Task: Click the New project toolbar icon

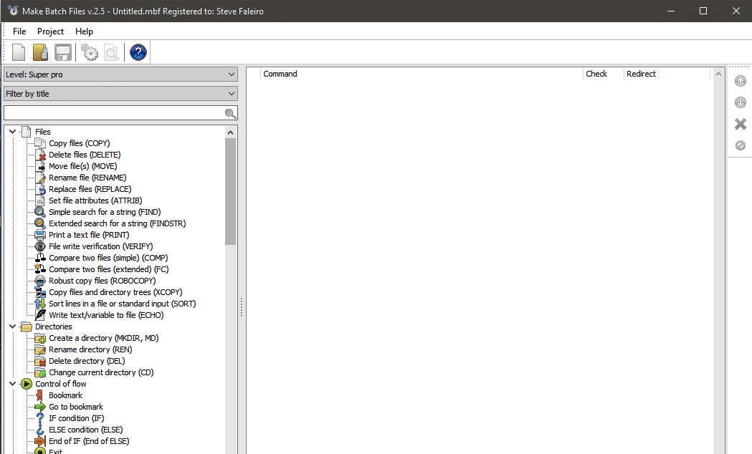Action: point(19,52)
